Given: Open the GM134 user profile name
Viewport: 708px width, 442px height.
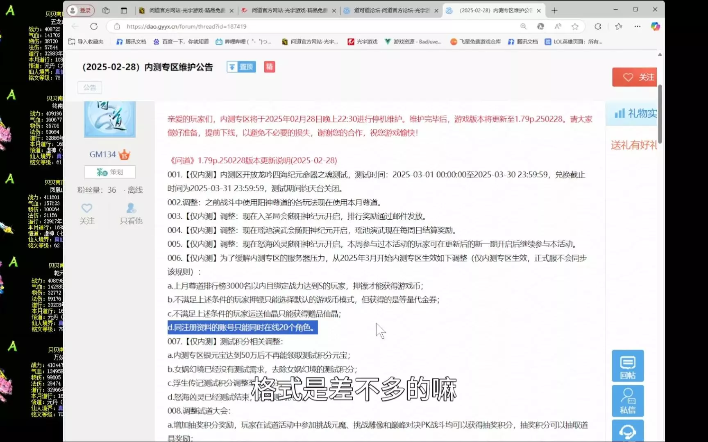Looking at the screenshot, I should (103, 154).
